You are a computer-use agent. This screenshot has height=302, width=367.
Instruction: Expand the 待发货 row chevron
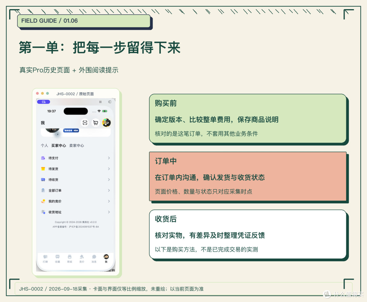109,169
